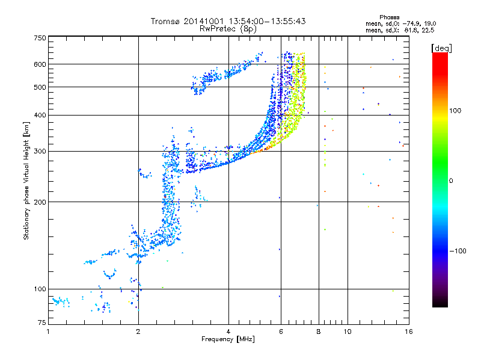Click the y-axis tick label '750'

click(40, 38)
